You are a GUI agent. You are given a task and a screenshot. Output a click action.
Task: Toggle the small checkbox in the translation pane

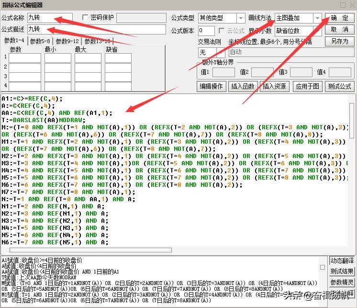click(323, 267)
